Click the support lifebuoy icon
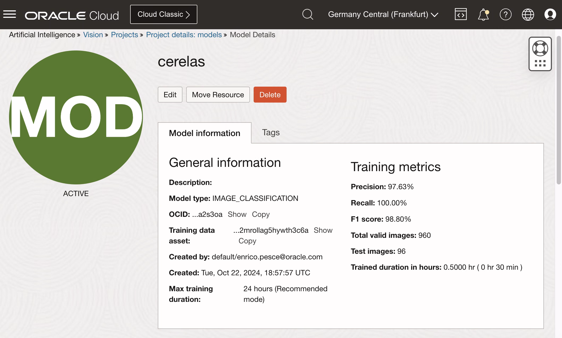The height and width of the screenshot is (338, 562). pyautogui.click(x=540, y=48)
